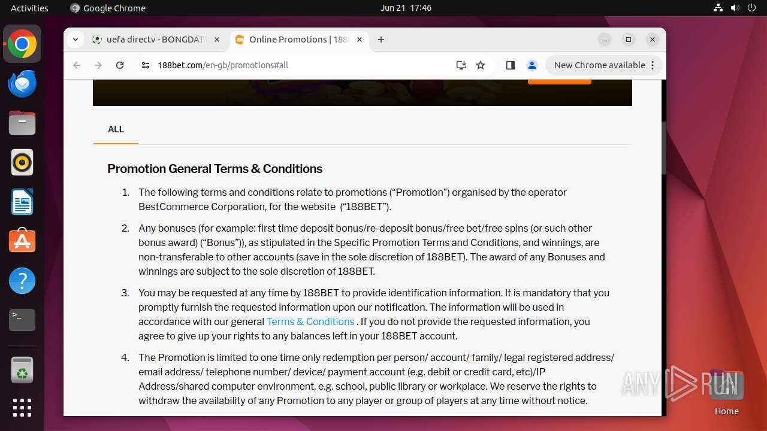The image size is (767, 431).
Task: Open the Home folder desktop icon
Action: 726,392
